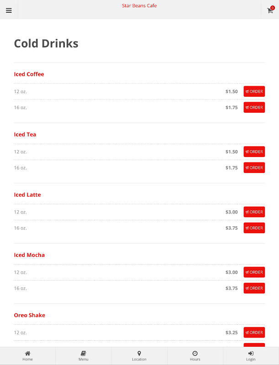279x365 pixels.
Task: Order the 16 oz. Iced Mocha
Action: tap(254, 288)
